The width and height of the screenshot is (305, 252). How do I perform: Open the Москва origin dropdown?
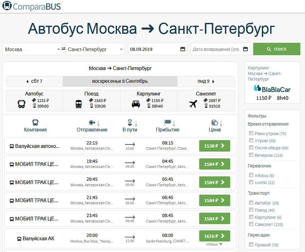click(32, 49)
